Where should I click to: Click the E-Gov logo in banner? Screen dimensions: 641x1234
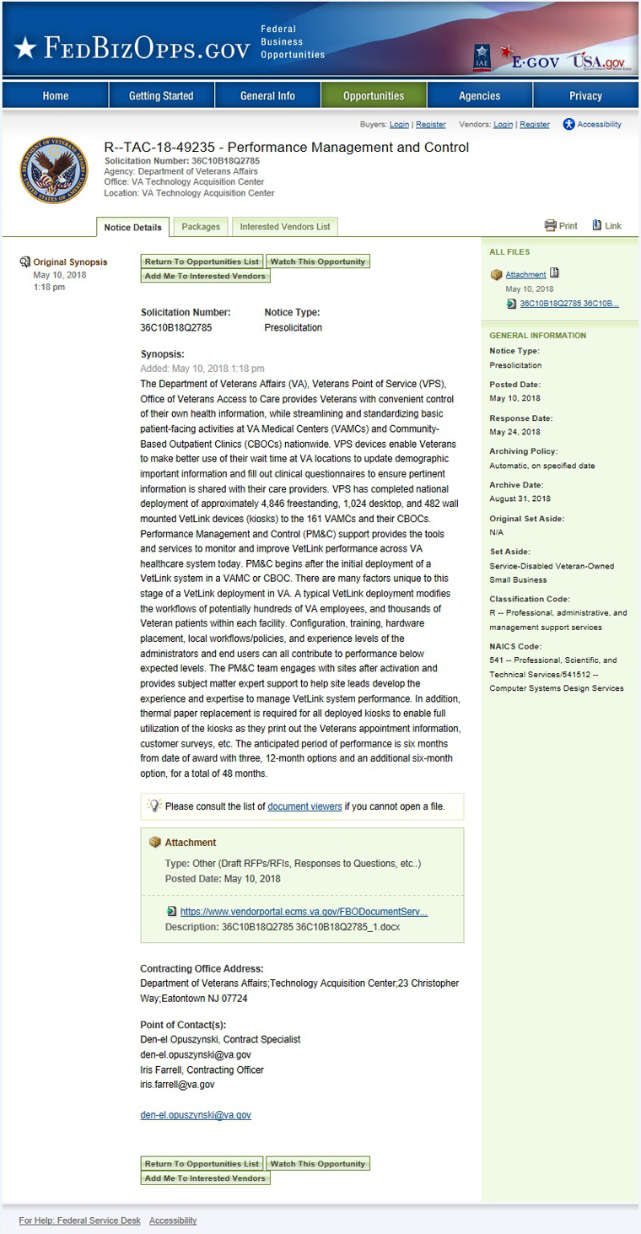528,58
